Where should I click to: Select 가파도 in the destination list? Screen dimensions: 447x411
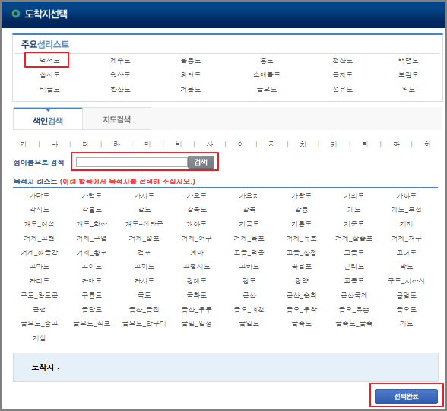click(x=406, y=196)
